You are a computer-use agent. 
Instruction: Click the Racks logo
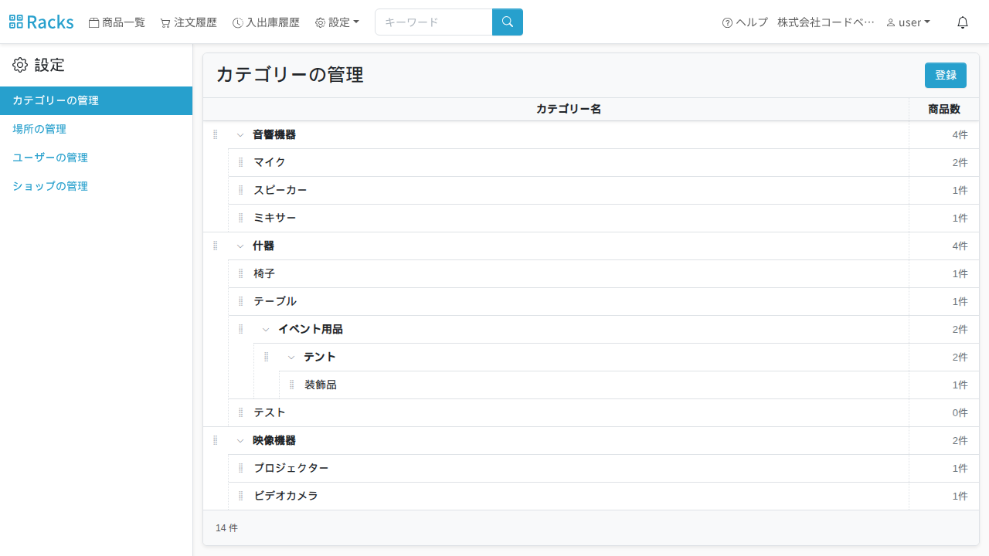click(42, 22)
